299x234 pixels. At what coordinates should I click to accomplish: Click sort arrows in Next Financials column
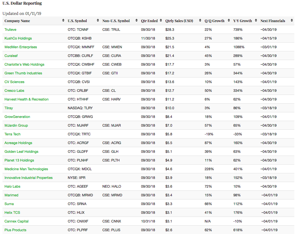click(x=292, y=21)
